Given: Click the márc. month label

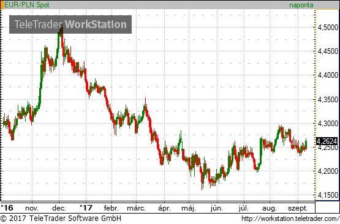Looking at the screenshot, I should pyautogui.click(x=137, y=208).
